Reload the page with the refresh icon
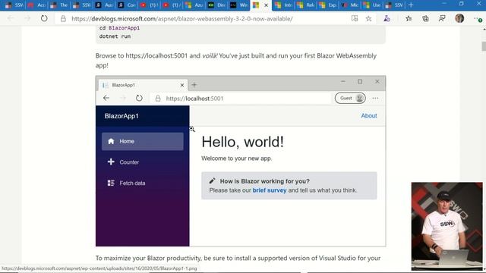Image resolution: width=486 pixels, height=273 pixels. tap(44, 18)
